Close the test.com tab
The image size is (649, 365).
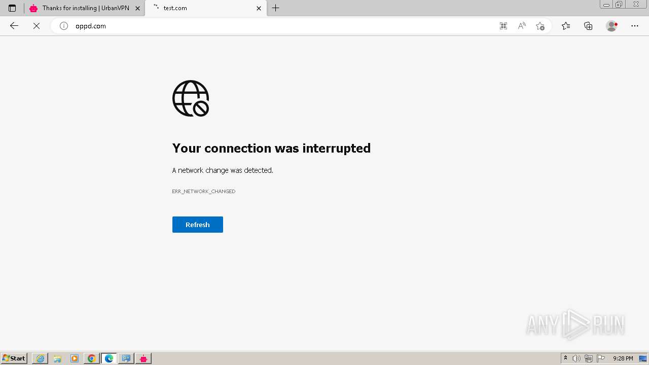point(259,8)
